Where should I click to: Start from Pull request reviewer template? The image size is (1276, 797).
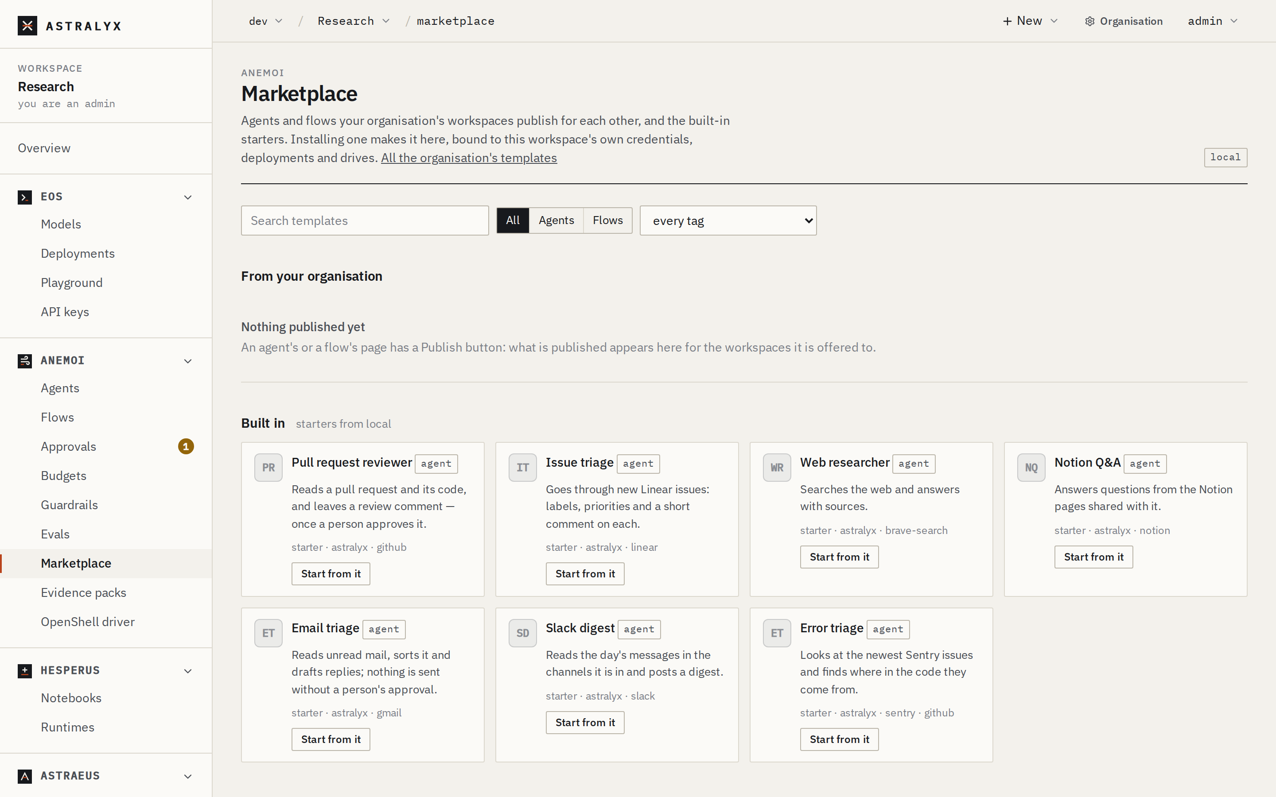click(331, 573)
